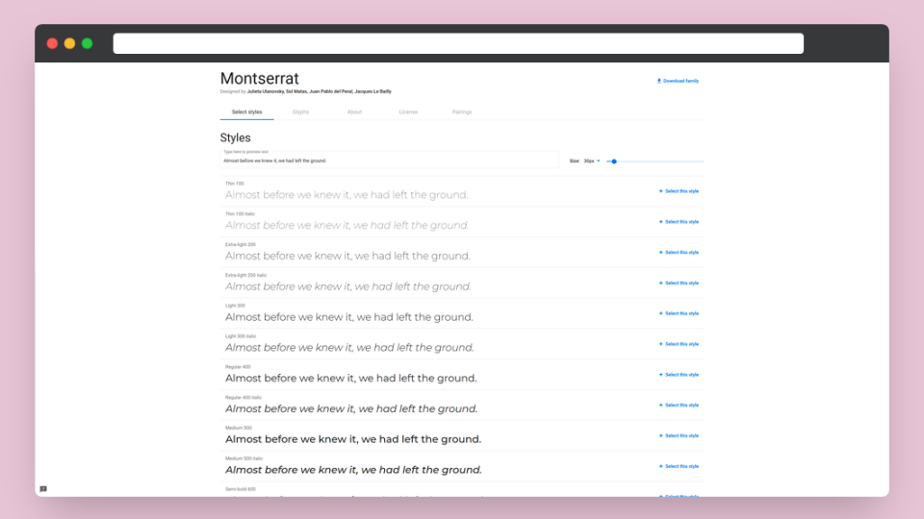924x519 pixels.
Task: Click the feedback icon at bottom-left corner
Action: click(43, 489)
